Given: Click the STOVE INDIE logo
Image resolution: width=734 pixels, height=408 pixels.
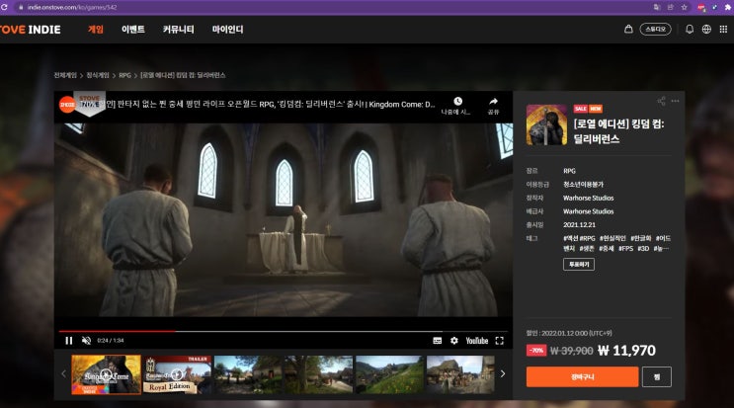Looking at the screenshot, I should [x=30, y=30].
